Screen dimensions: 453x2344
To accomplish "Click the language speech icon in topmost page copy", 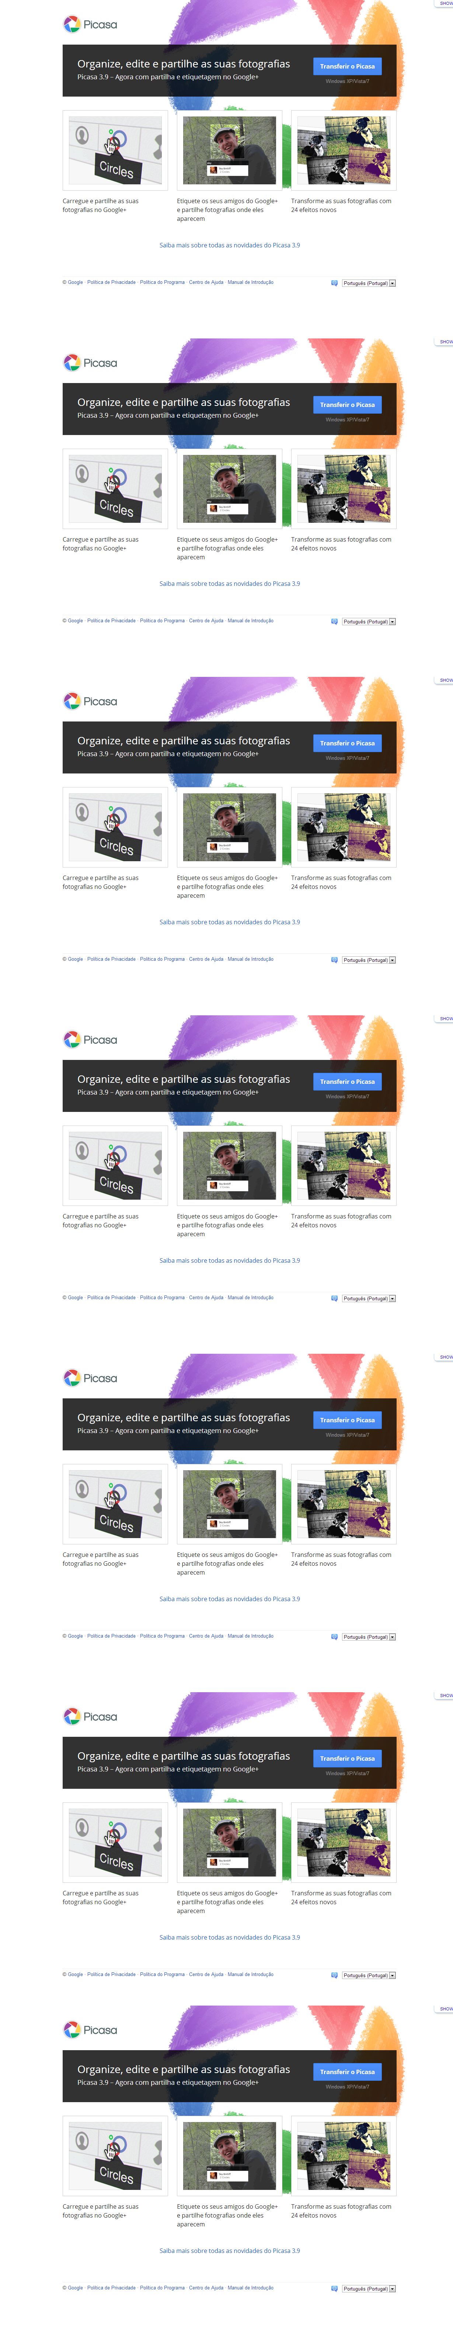I will 334,283.
